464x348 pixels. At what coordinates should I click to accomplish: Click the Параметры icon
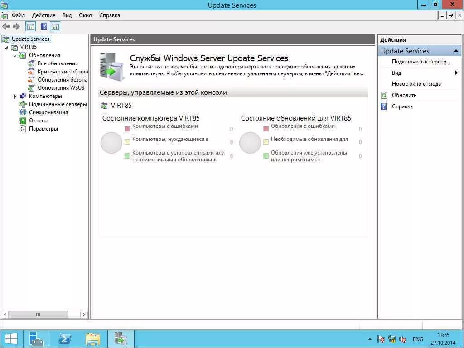(23, 128)
